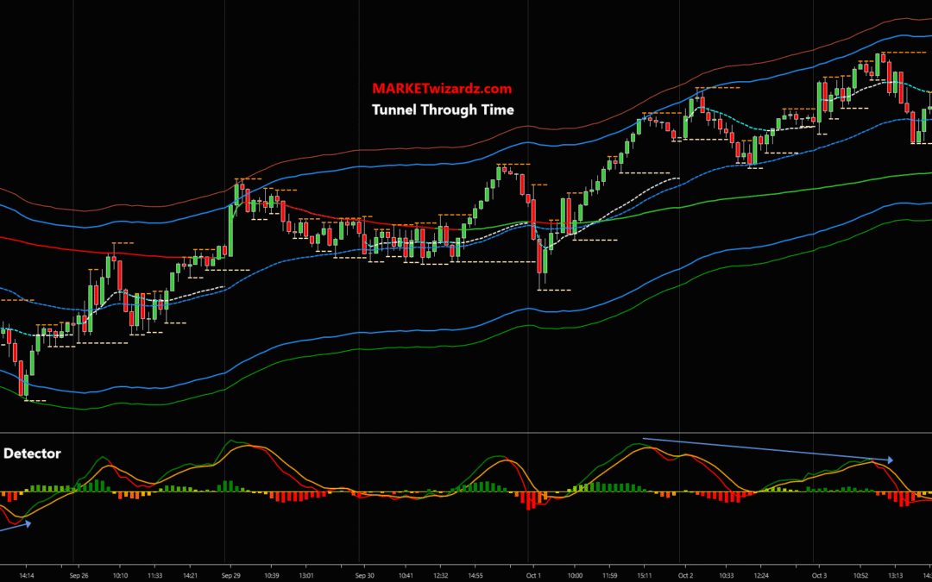Click the Oct 3 date marker
Image resolution: width=932 pixels, height=582 pixels.
pyautogui.click(x=819, y=575)
